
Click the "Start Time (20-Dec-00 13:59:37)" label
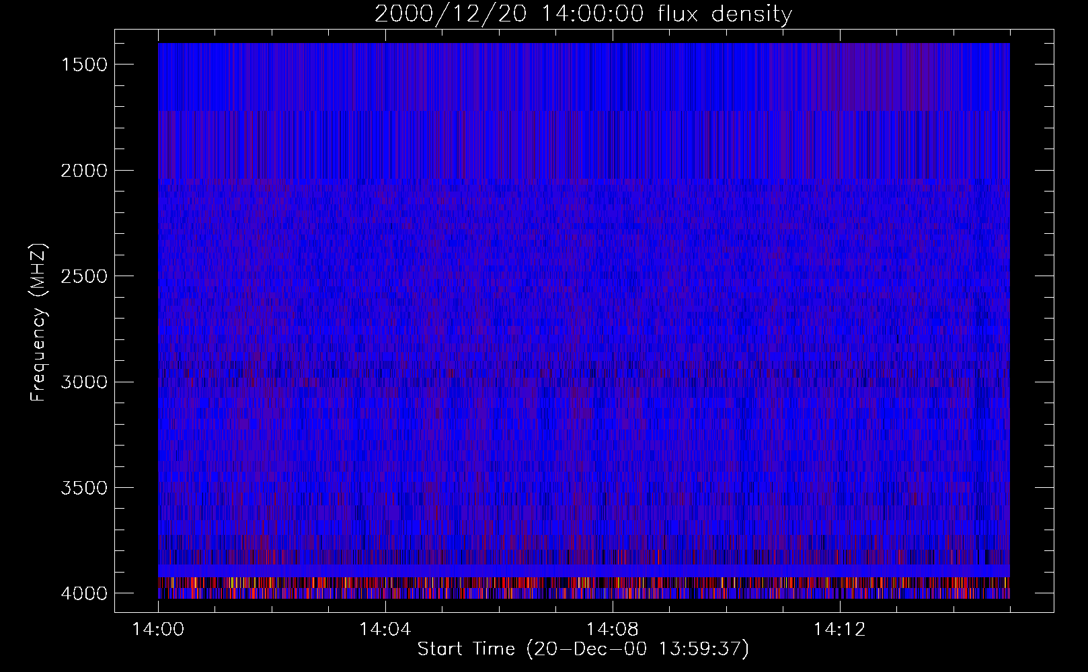[583, 649]
